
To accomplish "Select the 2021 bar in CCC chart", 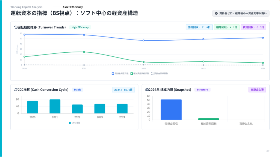I will point(55,106).
